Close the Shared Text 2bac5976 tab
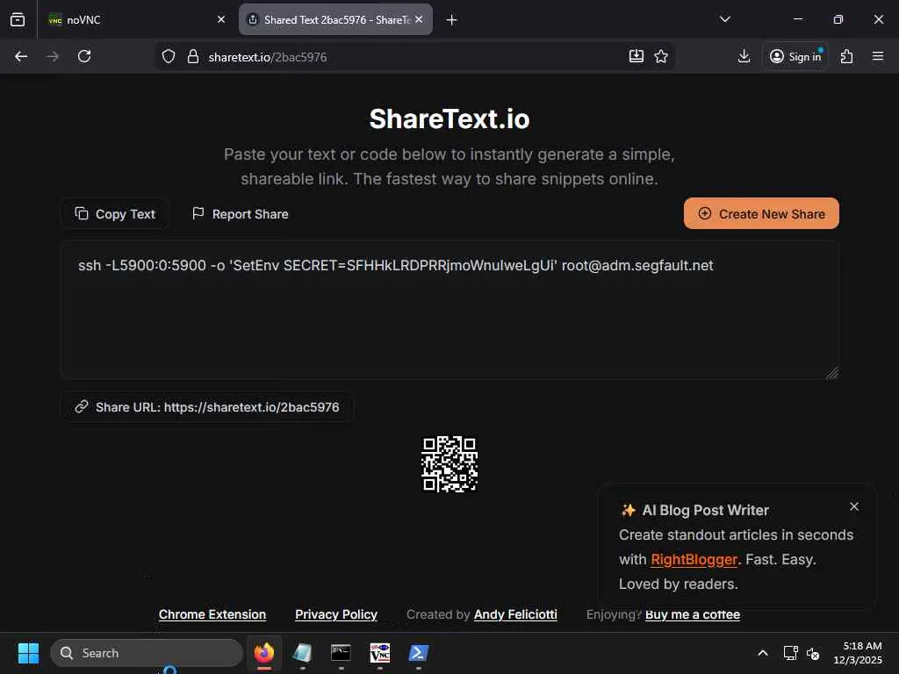Viewport: 899px width, 674px height. coord(419,19)
